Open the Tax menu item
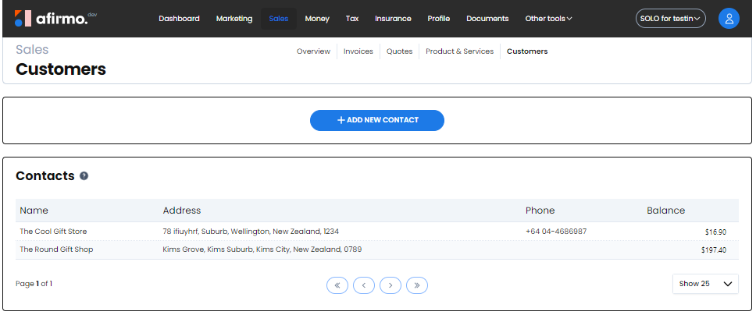Screen dimensions: 756x315 pyautogui.click(x=352, y=19)
